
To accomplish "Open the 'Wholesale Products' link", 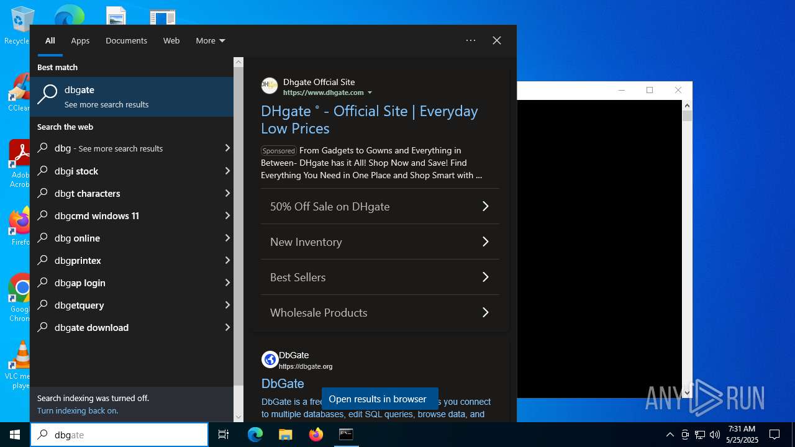I will pyautogui.click(x=380, y=312).
